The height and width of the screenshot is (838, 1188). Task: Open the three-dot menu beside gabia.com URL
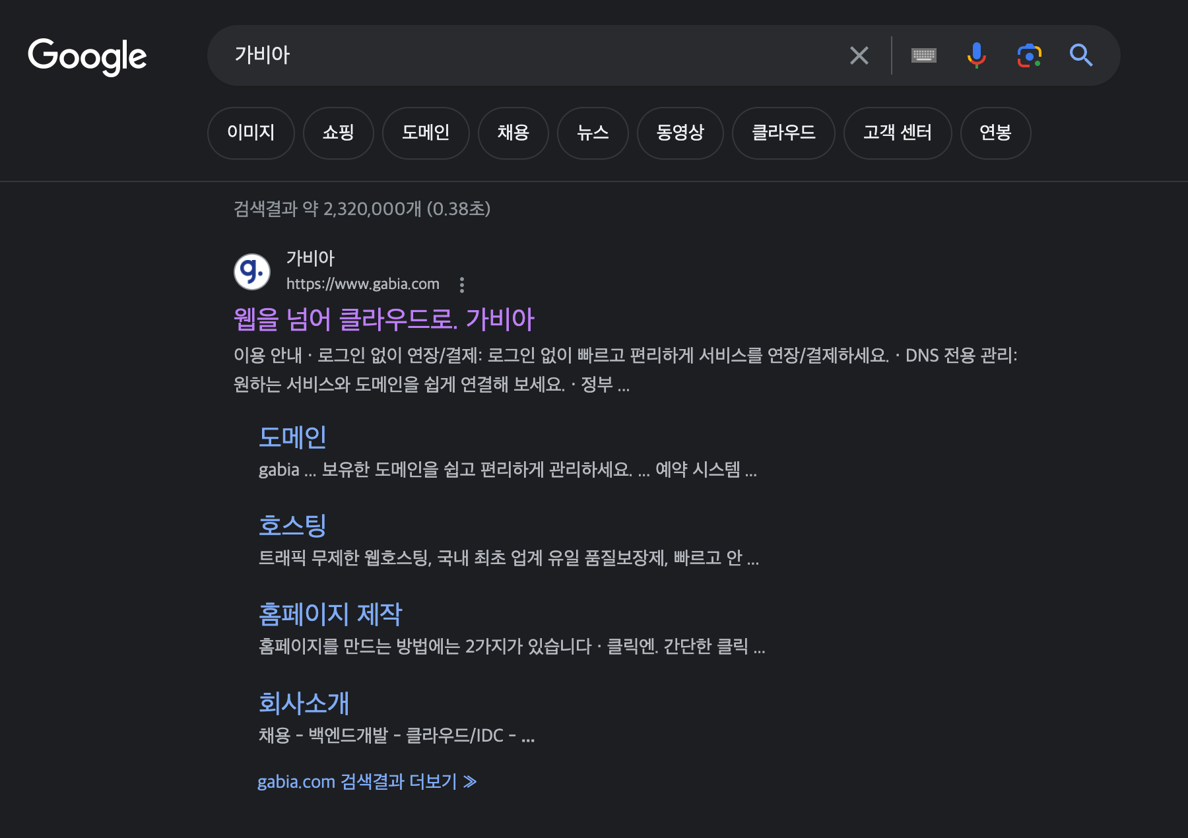point(462,284)
